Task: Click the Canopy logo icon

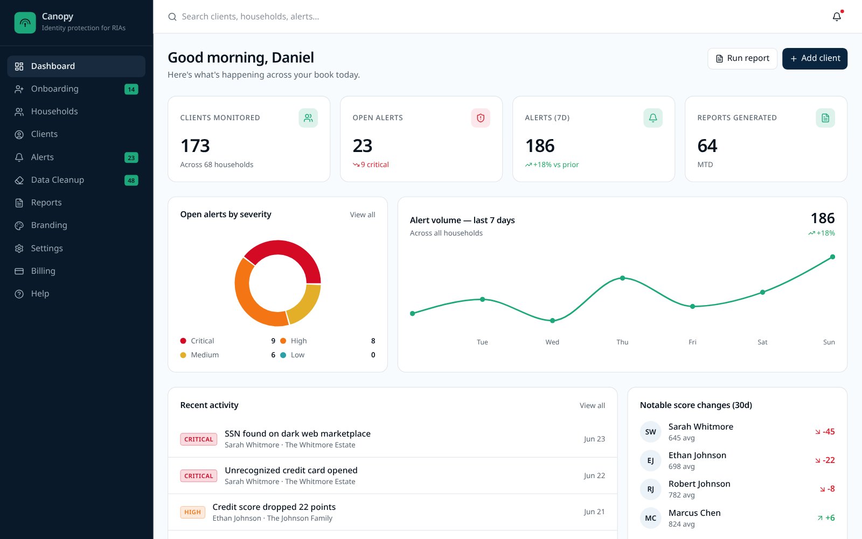Action: 25,23
